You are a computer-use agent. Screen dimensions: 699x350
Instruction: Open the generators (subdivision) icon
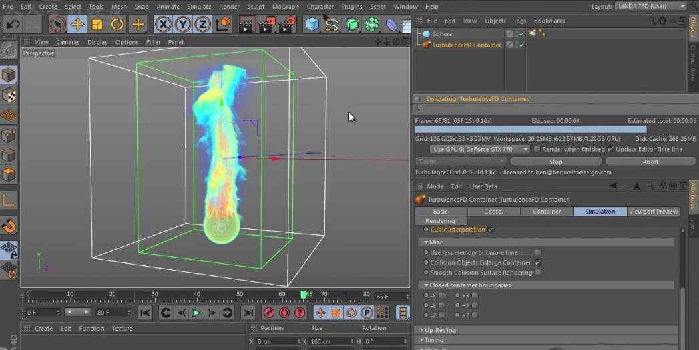pos(352,24)
